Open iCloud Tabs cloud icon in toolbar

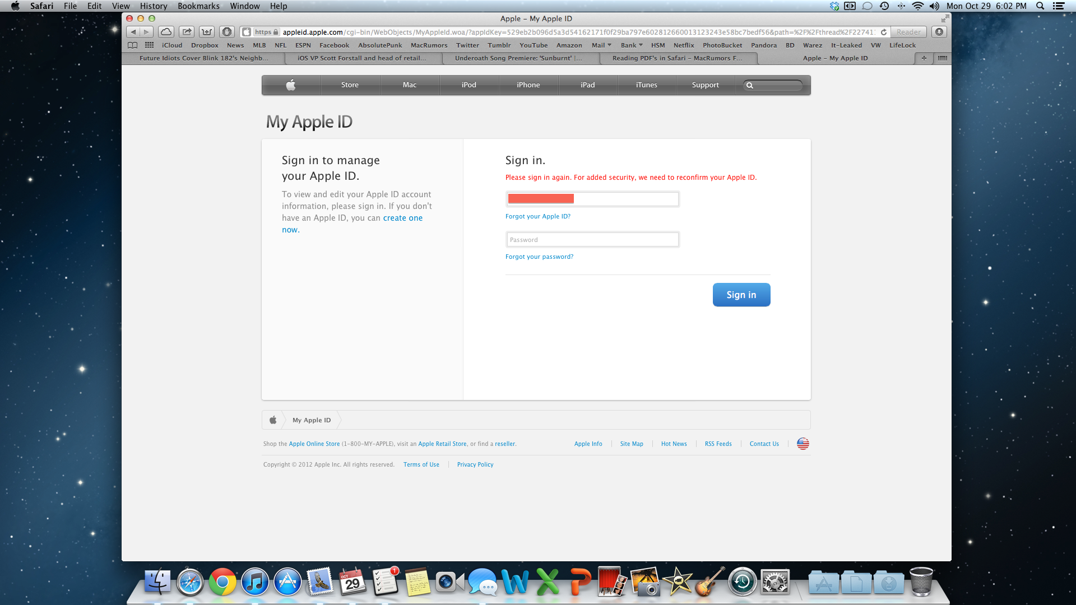tap(166, 32)
